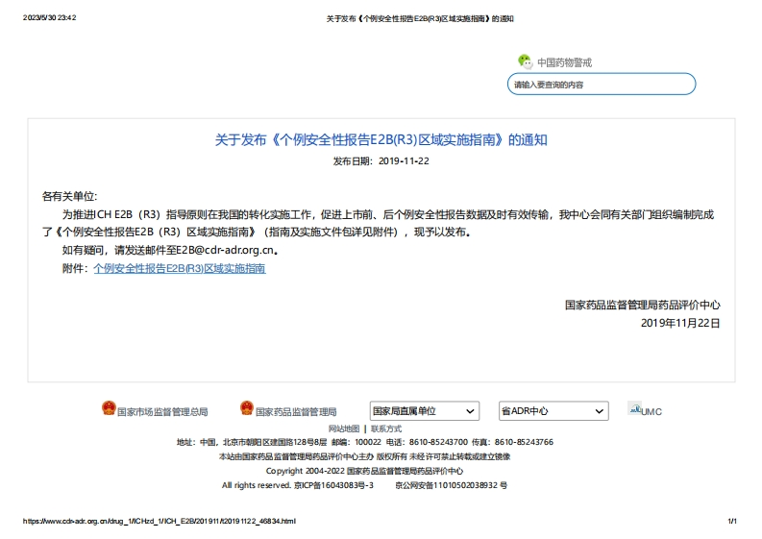
Task: Click the WeChat 中国药物警戒 icon
Action: (525, 61)
